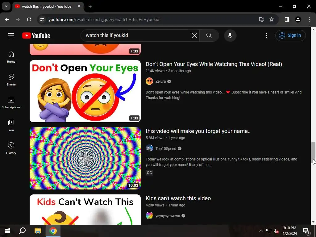Click Sign in button
The image size is (316, 237).
tap(290, 35)
